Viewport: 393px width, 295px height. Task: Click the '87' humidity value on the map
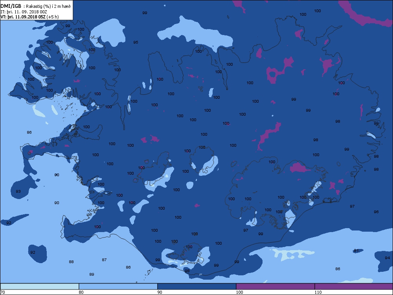coord(104,260)
